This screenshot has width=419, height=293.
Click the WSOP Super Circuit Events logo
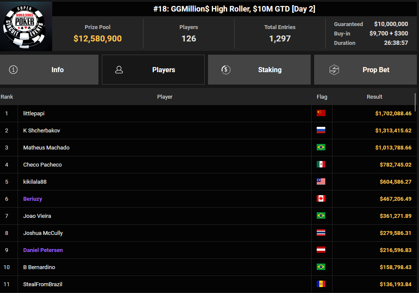[x=26, y=26]
